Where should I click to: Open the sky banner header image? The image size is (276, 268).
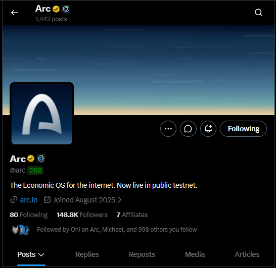click(139, 70)
